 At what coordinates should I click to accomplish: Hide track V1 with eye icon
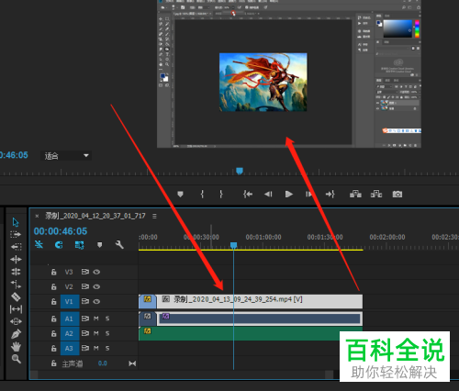[x=96, y=301]
